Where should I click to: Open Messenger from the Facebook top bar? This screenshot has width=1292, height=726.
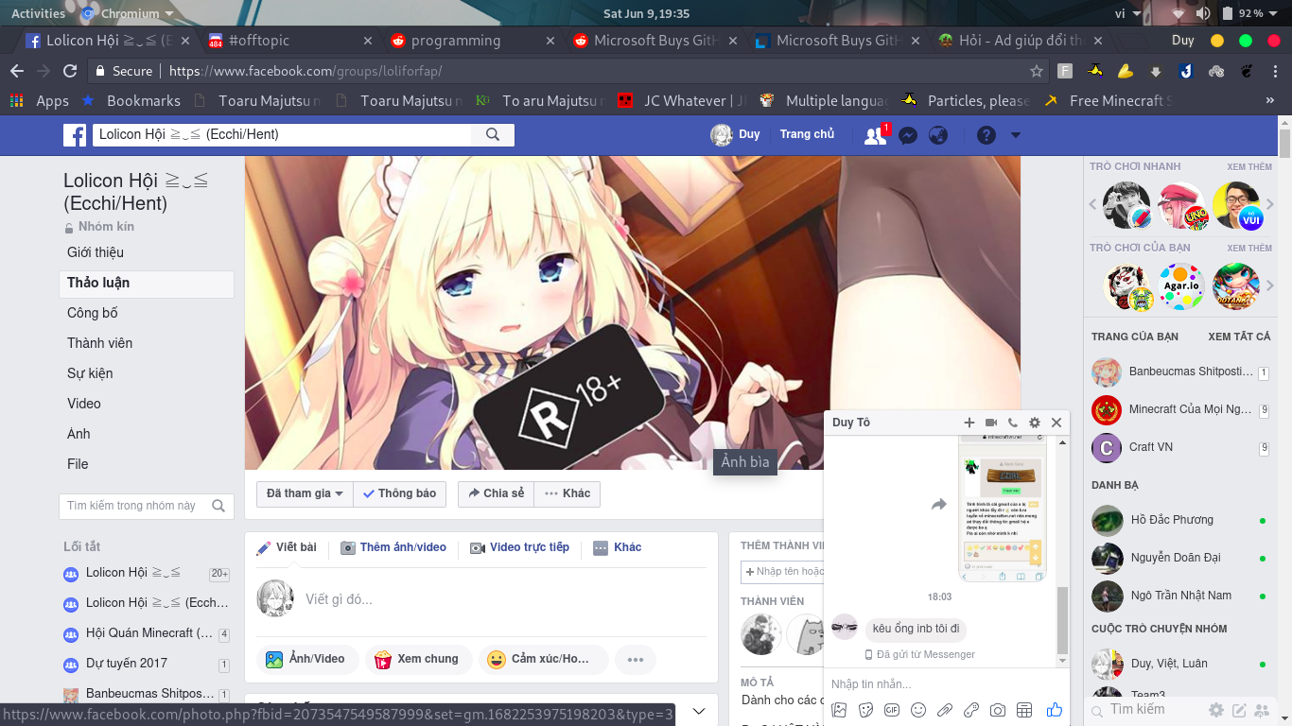pos(907,135)
